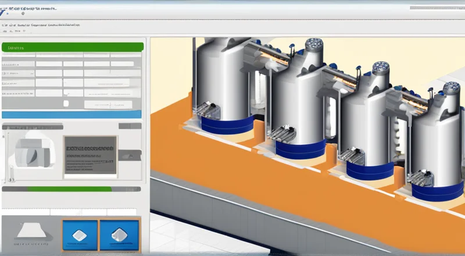
Task: Click the green header bar of the form panel
Action: (x=71, y=47)
